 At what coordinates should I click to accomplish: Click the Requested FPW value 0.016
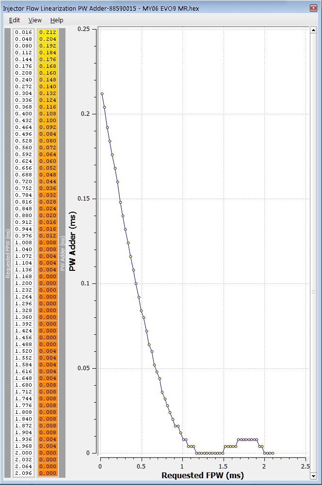(24, 32)
